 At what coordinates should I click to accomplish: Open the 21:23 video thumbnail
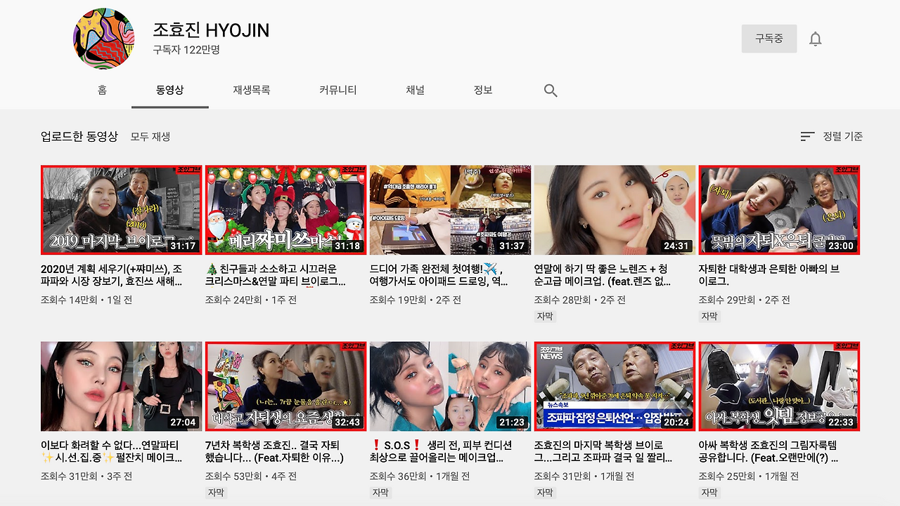[x=450, y=386]
